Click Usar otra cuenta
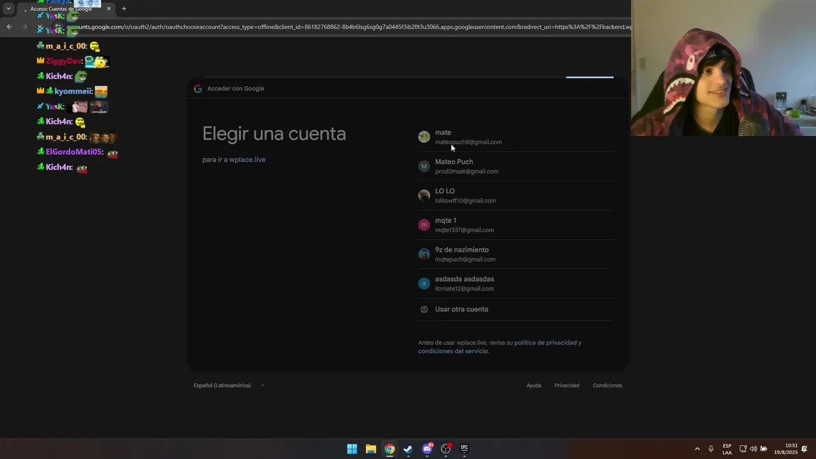This screenshot has height=459, width=816. [515, 309]
